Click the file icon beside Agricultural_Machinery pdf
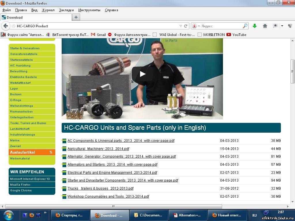 tap(64, 149)
